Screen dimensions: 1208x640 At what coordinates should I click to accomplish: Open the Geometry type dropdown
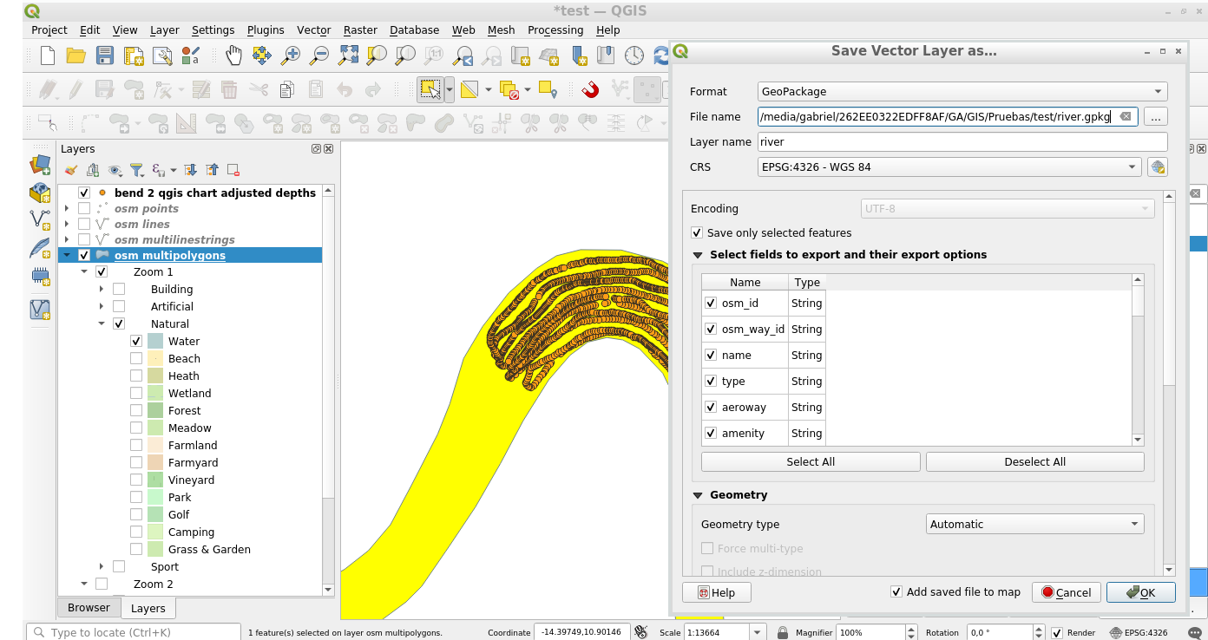pos(1035,524)
